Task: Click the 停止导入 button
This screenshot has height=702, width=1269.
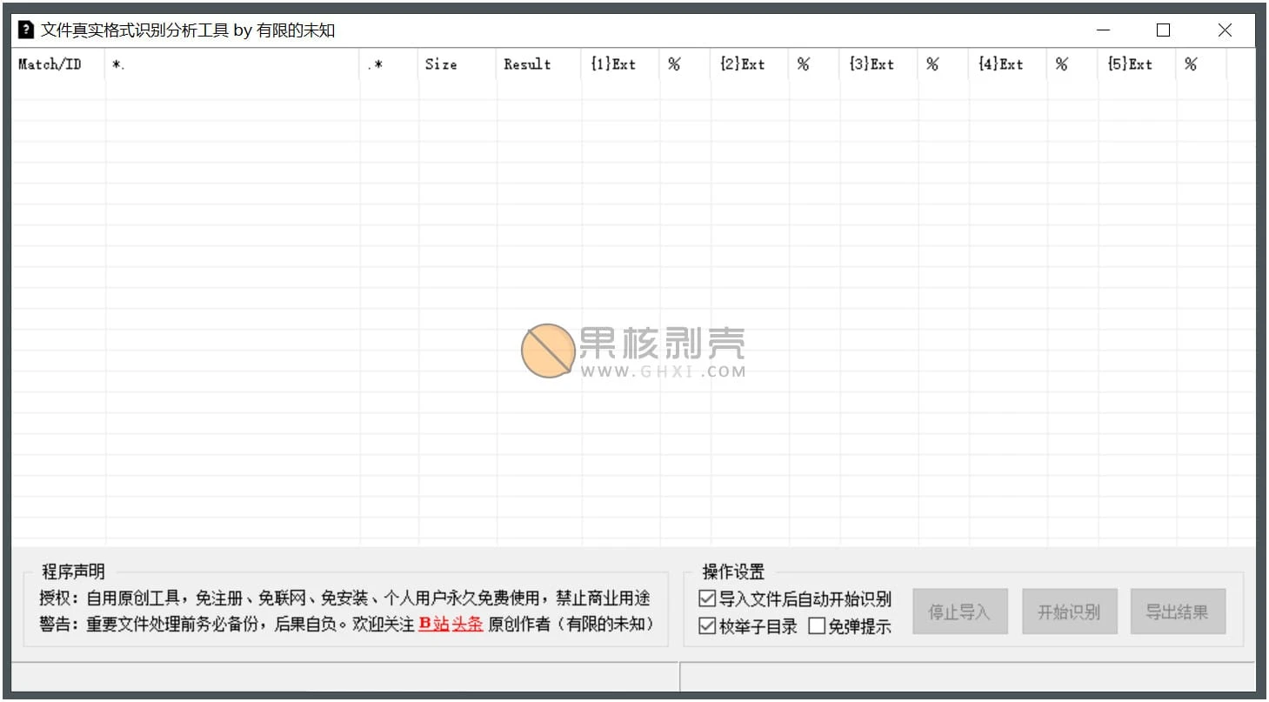Action: [959, 612]
